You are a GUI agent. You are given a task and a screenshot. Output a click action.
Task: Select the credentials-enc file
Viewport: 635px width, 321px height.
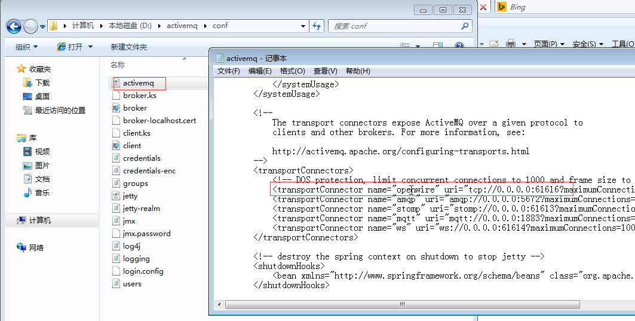[149, 171]
